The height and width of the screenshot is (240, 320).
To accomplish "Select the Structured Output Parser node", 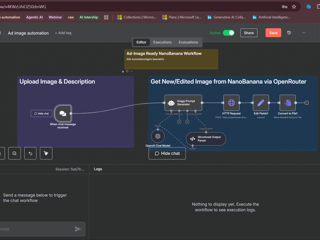I will tap(206, 139).
